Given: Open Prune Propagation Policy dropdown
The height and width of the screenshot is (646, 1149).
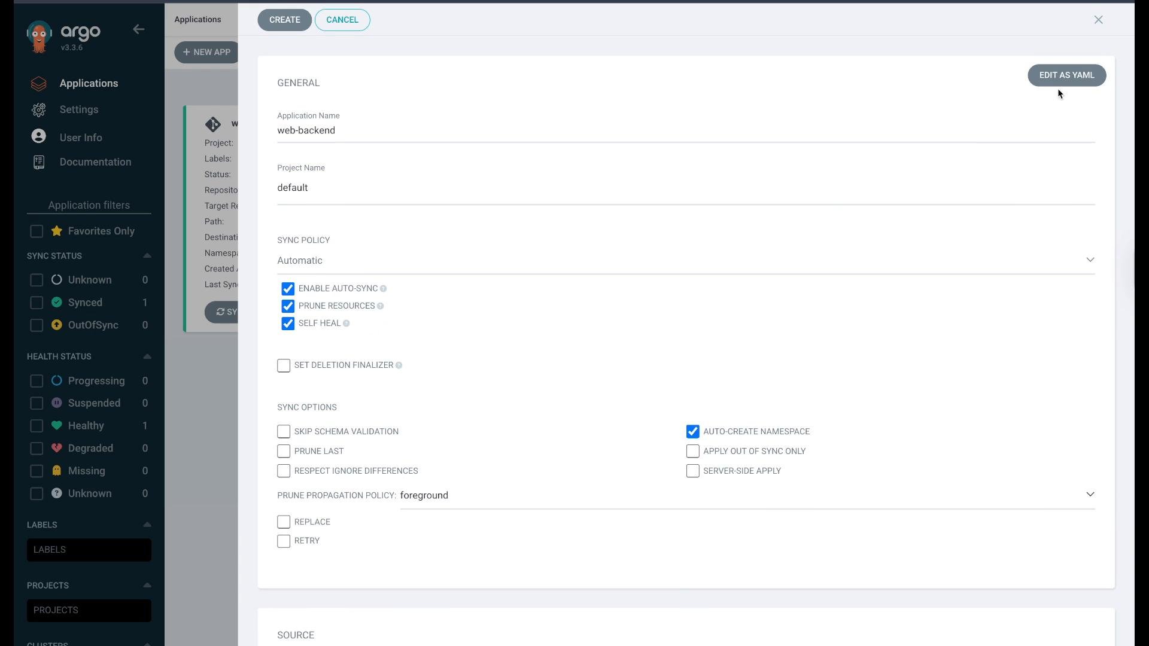Looking at the screenshot, I should click(x=747, y=495).
